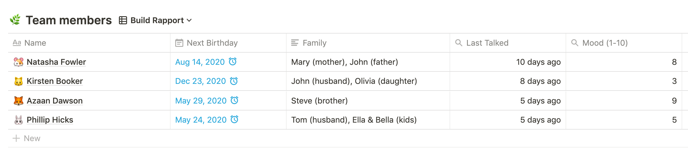Click the reminder clock icon for Dec 23, 2020
The image size is (688, 155).
click(x=234, y=81)
